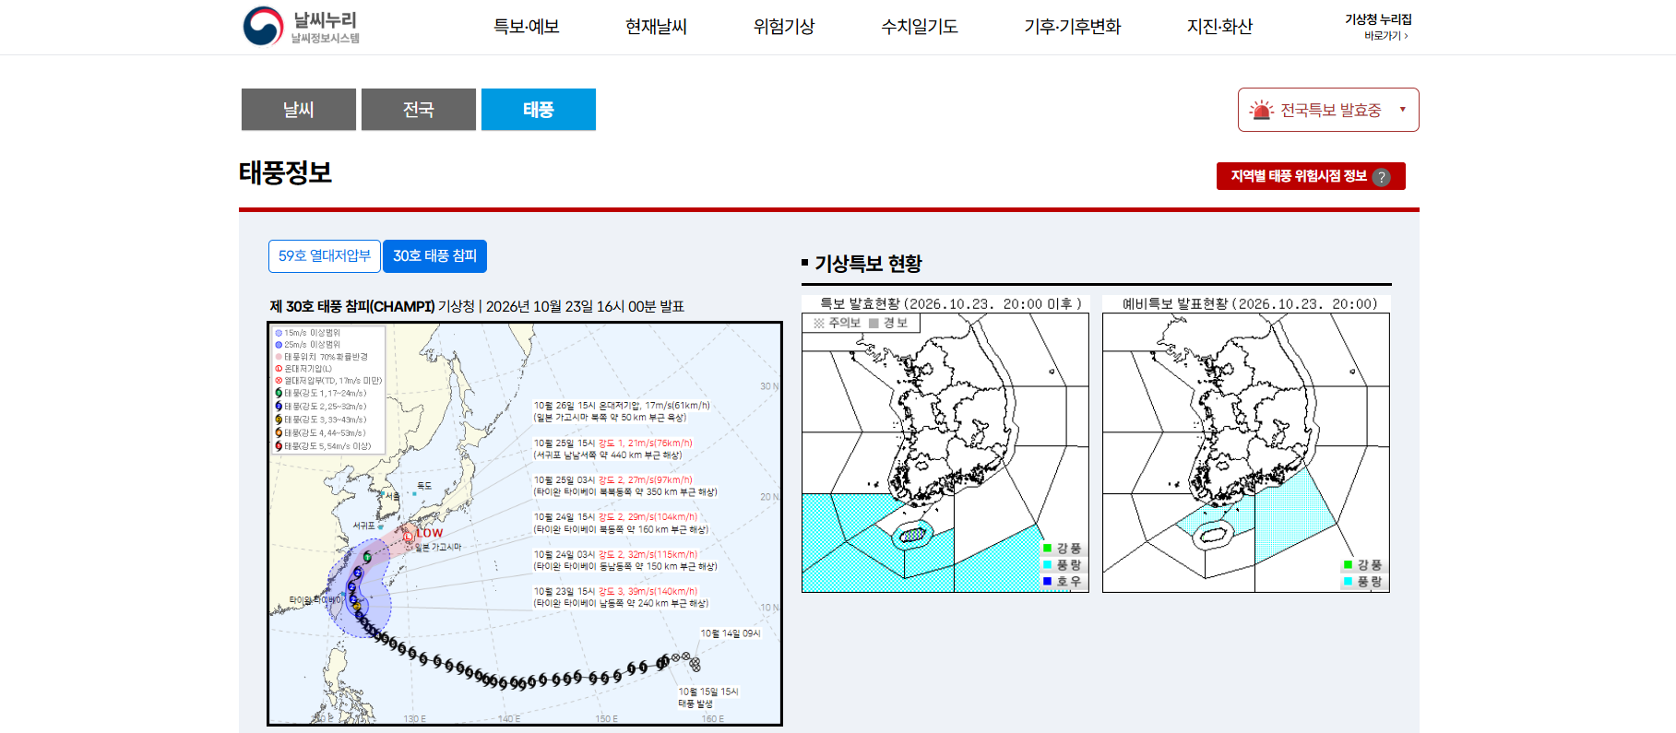Click the 기상특보 현황 section heading
Viewport: 1676px width, 733px height.
click(x=868, y=264)
